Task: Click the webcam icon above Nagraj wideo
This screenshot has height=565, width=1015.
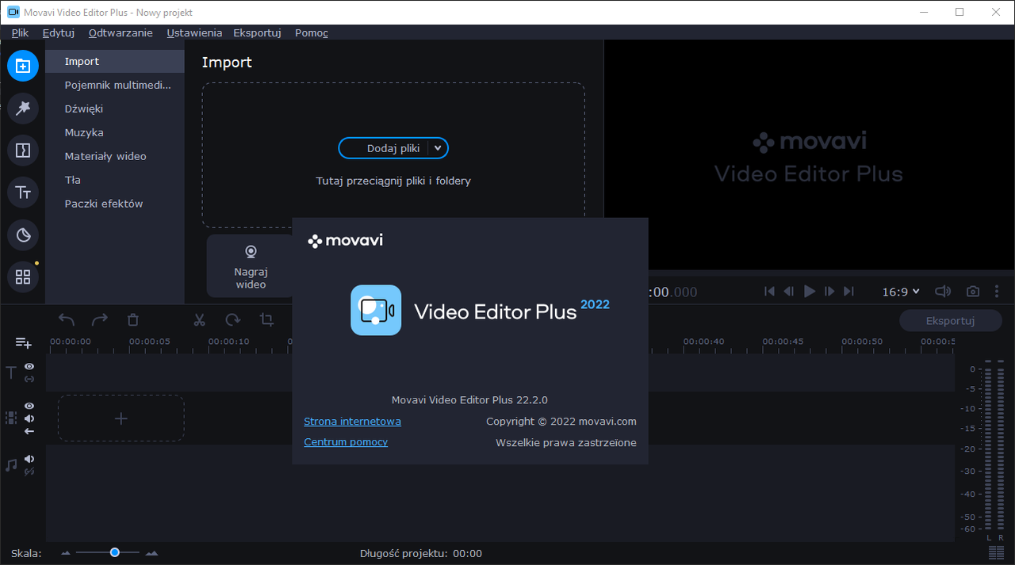Action: (x=251, y=252)
